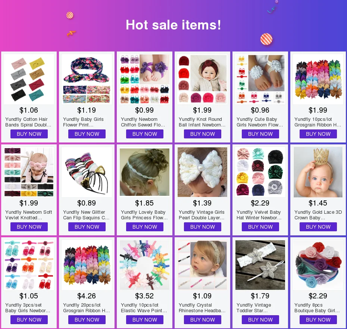Open the Crystal Rhinestone Headband product photo

pos(203,265)
